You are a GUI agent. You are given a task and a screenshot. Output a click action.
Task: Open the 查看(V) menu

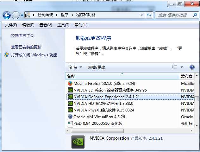(46, 25)
